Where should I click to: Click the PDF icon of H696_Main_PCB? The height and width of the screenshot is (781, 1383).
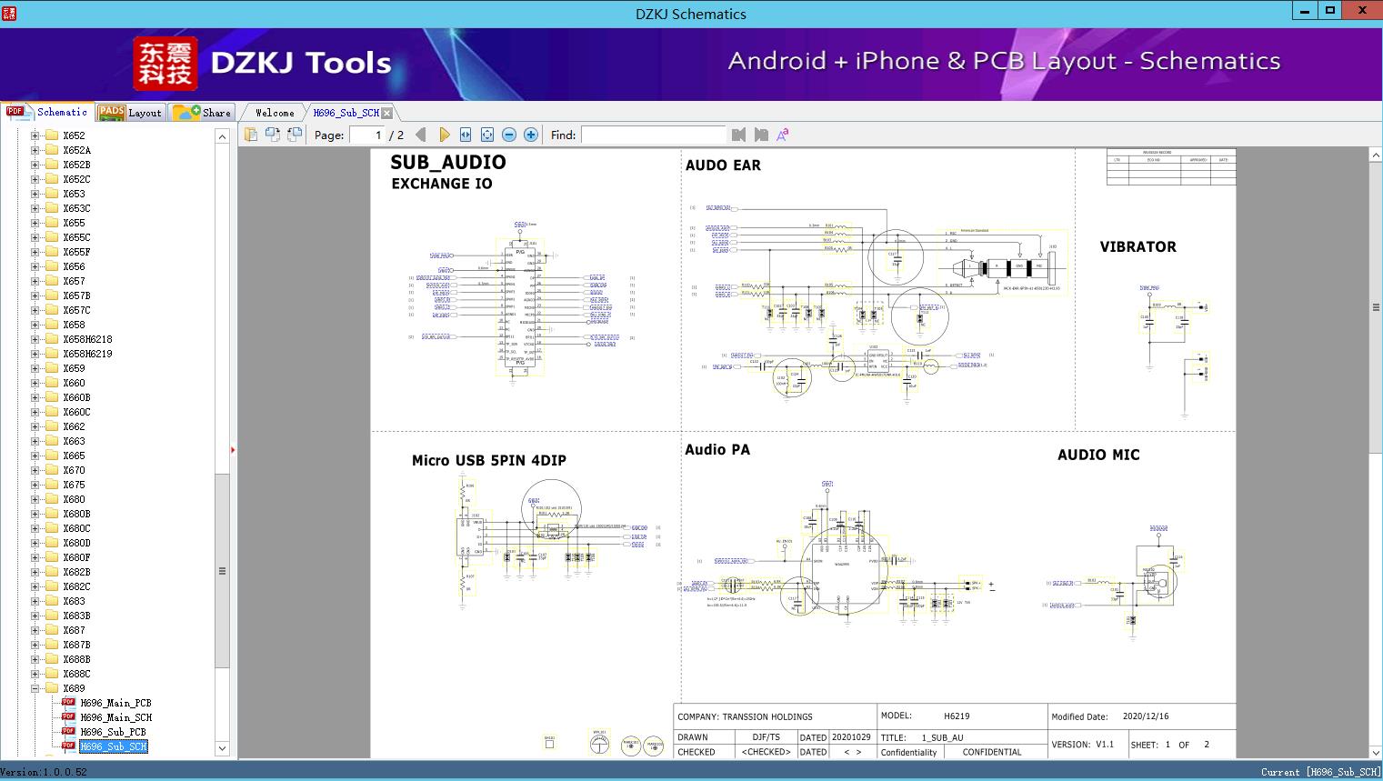(x=68, y=703)
